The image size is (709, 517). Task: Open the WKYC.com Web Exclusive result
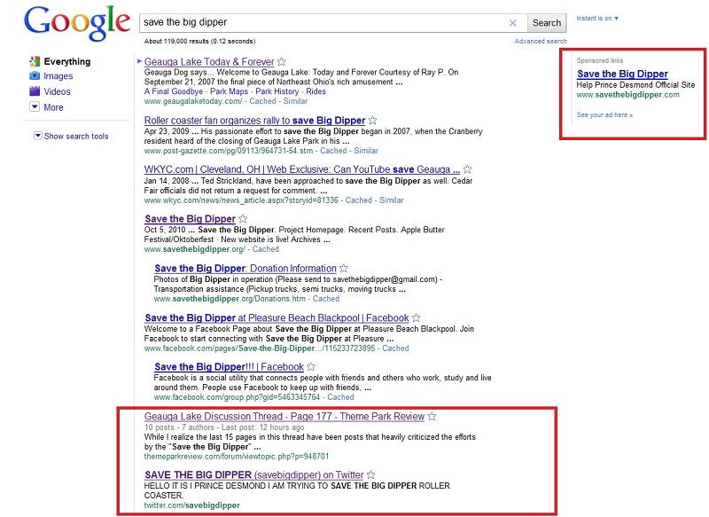[x=302, y=169]
